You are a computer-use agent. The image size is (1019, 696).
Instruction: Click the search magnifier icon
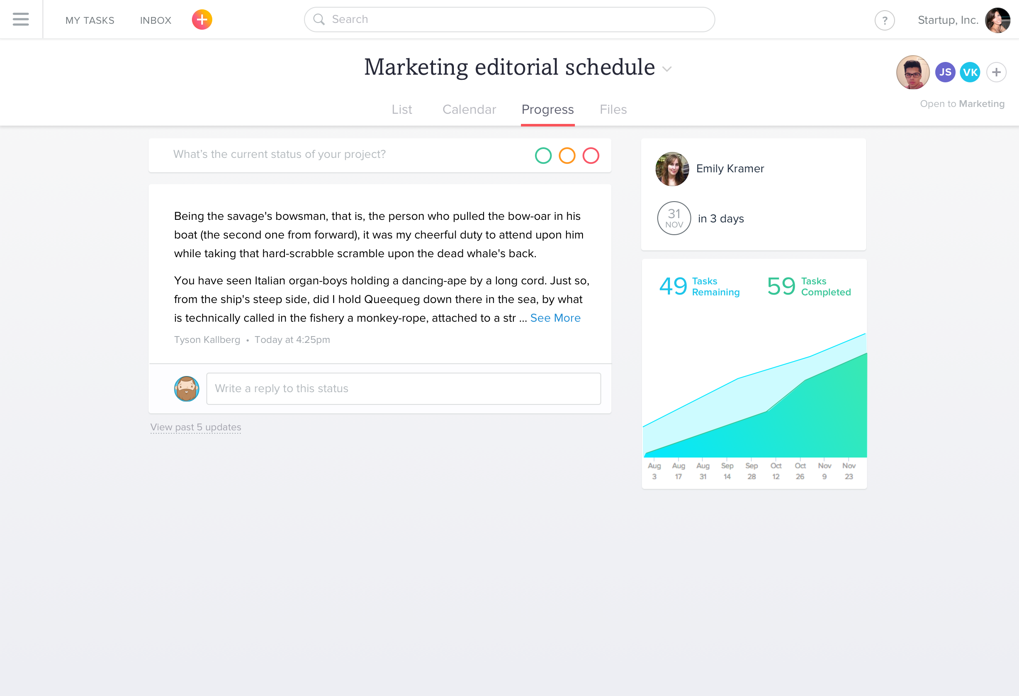pyautogui.click(x=319, y=19)
